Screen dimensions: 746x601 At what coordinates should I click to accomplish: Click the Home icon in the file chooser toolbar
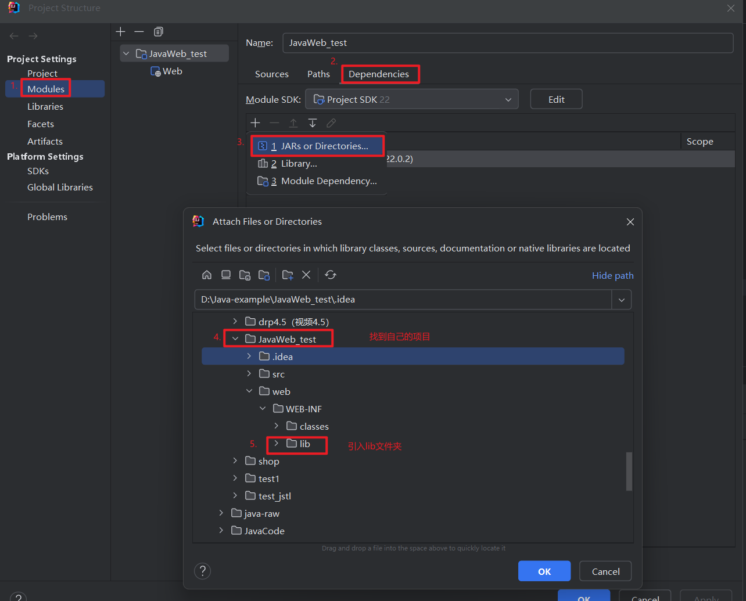coord(206,275)
